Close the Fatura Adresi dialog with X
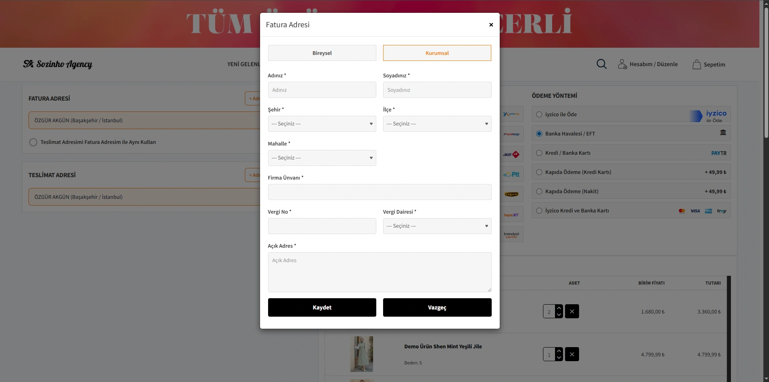Screen dimensions: 769x382 point(491,25)
